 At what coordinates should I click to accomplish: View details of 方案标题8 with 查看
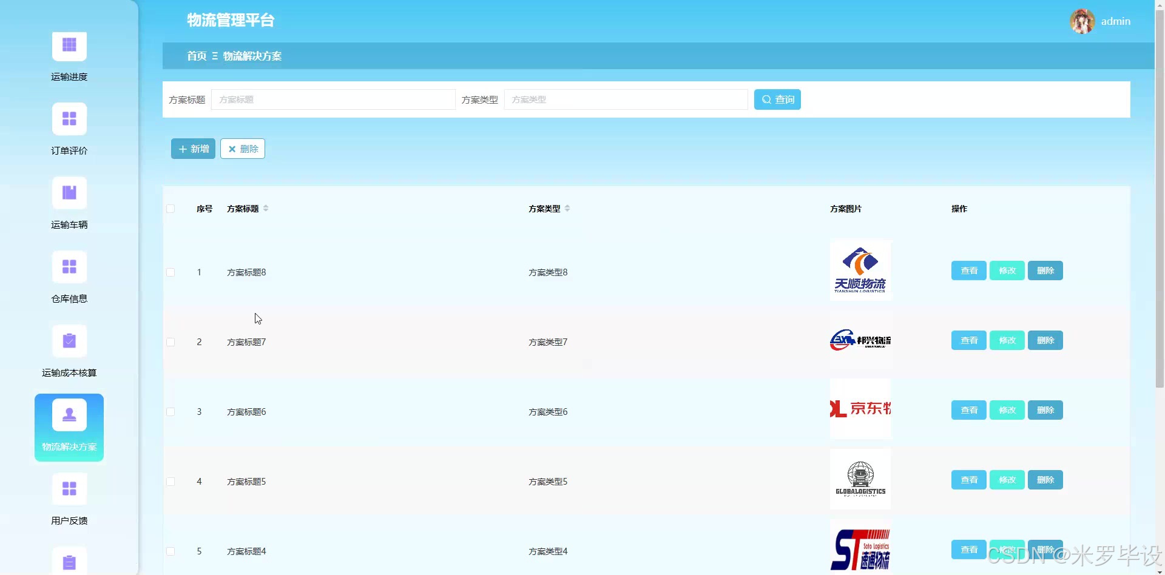coord(969,271)
